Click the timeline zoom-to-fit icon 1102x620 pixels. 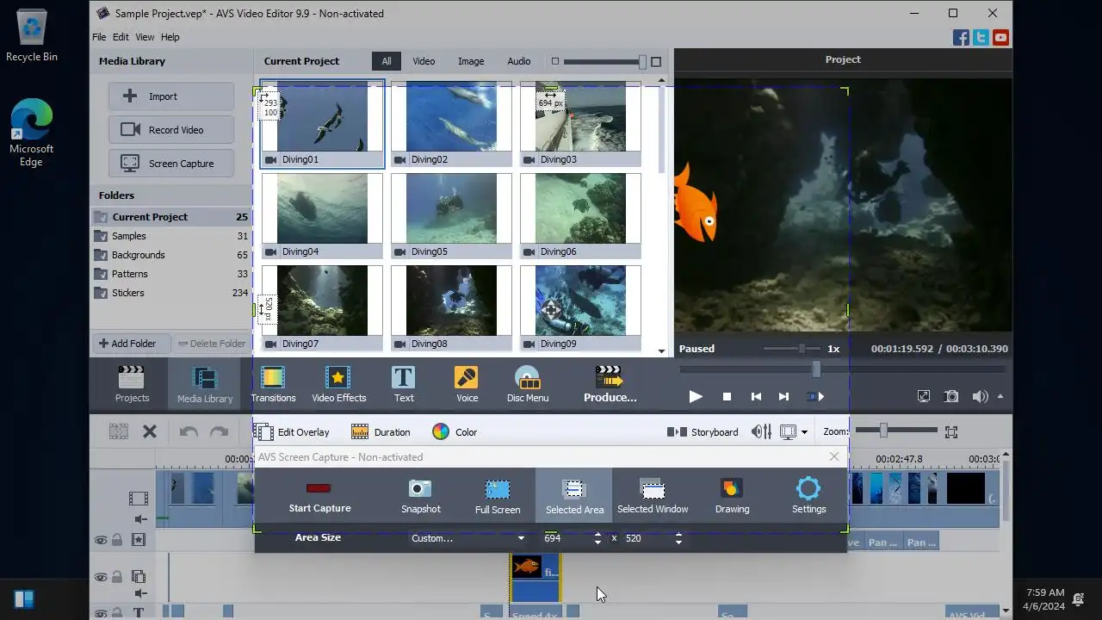[951, 432]
